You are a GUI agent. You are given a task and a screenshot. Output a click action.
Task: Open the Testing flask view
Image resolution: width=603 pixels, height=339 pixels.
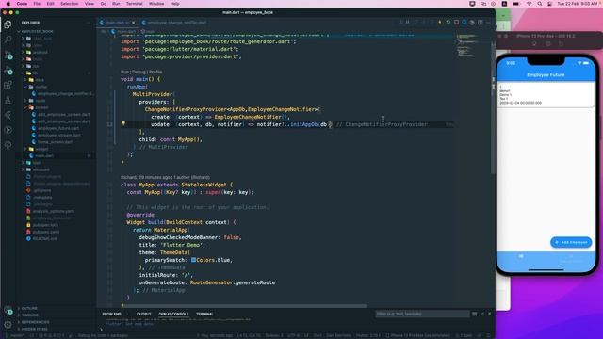8,101
